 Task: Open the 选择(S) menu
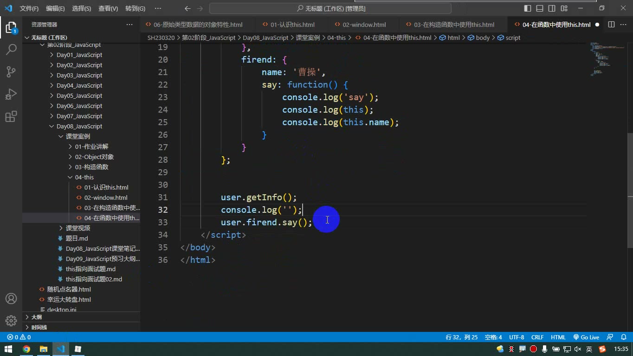point(82,8)
